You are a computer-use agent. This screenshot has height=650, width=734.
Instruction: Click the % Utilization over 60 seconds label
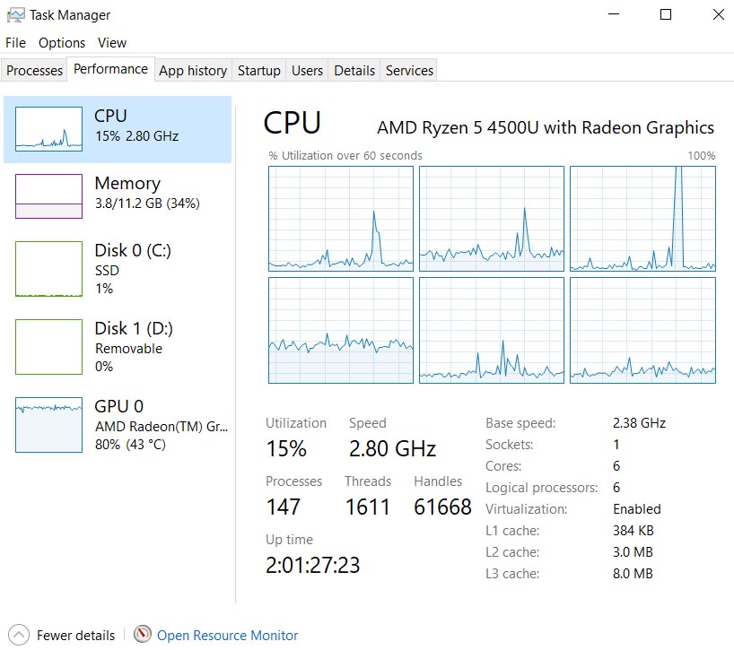point(345,156)
